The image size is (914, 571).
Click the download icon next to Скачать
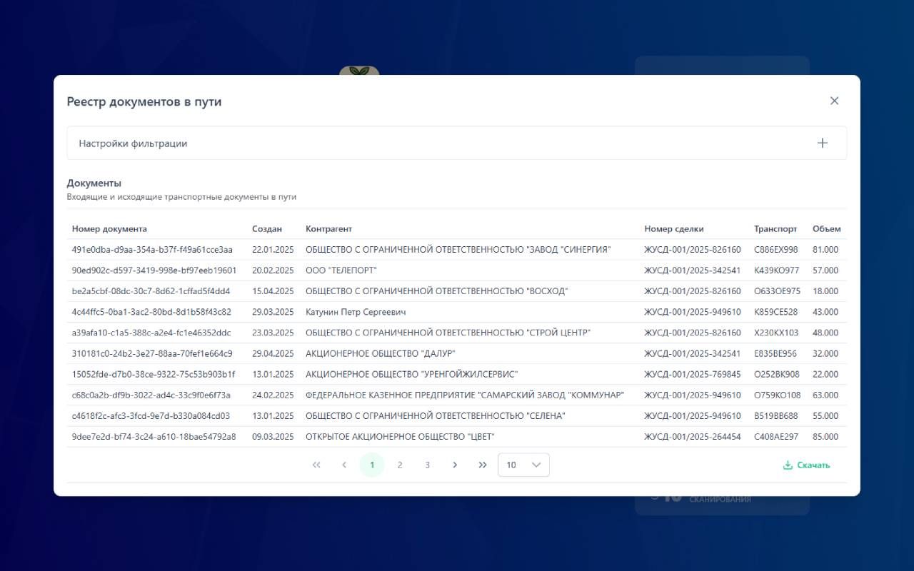point(788,465)
